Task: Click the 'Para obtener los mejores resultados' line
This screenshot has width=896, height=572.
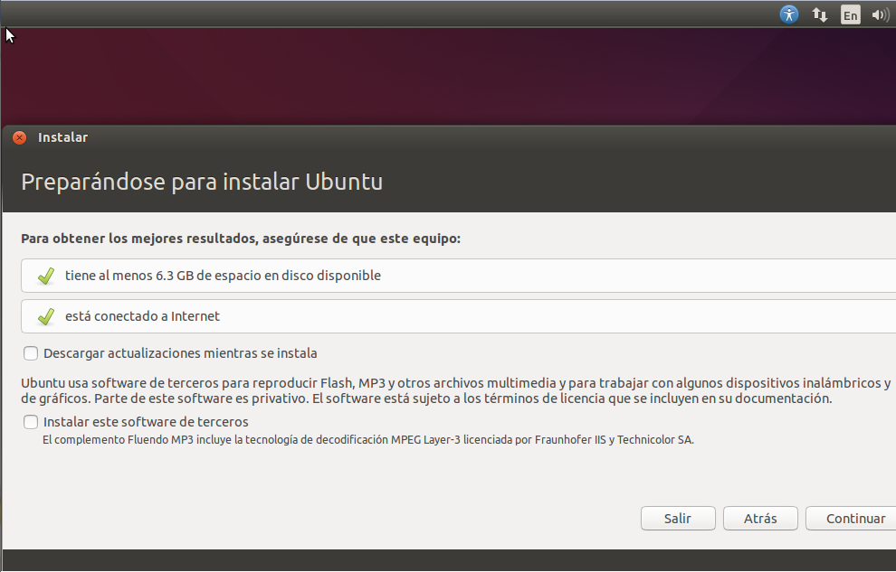Action: (x=241, y=239)
